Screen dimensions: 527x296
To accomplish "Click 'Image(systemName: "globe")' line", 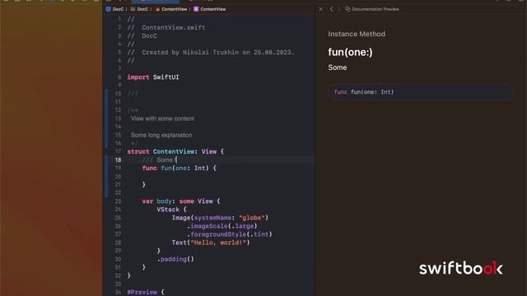I will (x=220, y=217).
